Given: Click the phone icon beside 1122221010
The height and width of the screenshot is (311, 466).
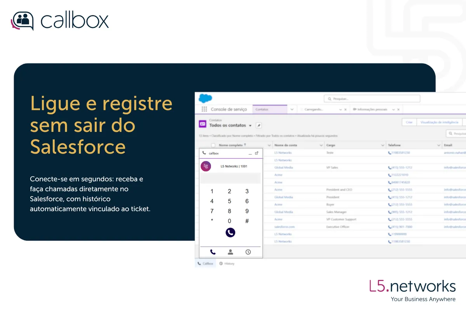Looking at the screenshot, I should [x=389, y=175].
